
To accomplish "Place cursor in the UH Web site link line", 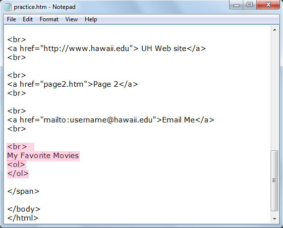I will coord(107,49).
